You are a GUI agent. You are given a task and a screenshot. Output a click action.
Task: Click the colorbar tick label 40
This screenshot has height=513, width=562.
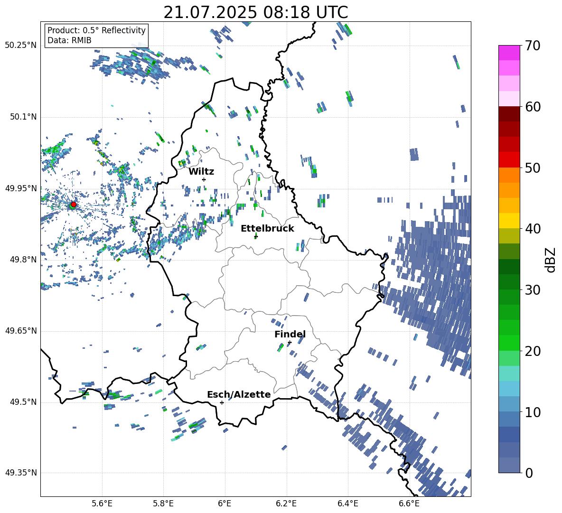[x=533, y=229]
